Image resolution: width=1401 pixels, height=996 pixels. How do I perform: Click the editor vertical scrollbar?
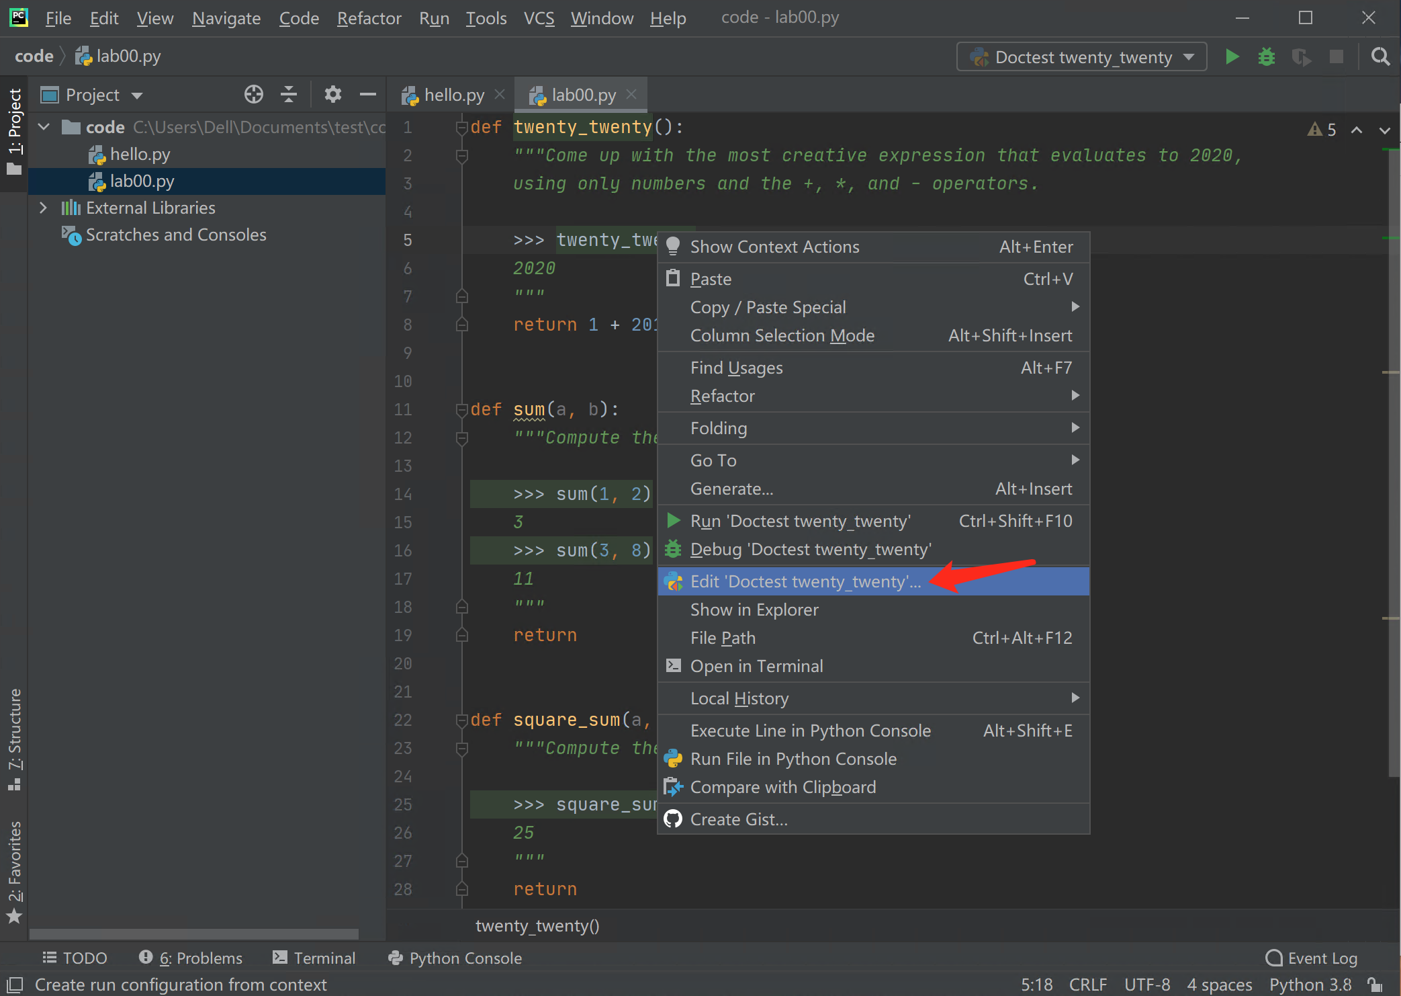[x=1393, y=470]
